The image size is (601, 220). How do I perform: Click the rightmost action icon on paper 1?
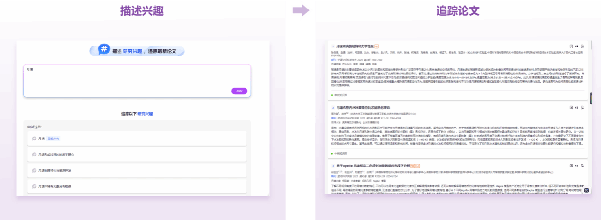click(x=582, y=46)
